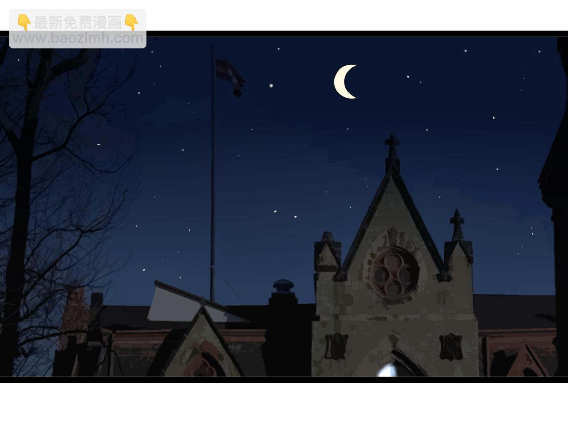Click the round rose window on the chapel
Viewport: 568px width, 444px height.
pyautogui.click(x=394, y=273)
